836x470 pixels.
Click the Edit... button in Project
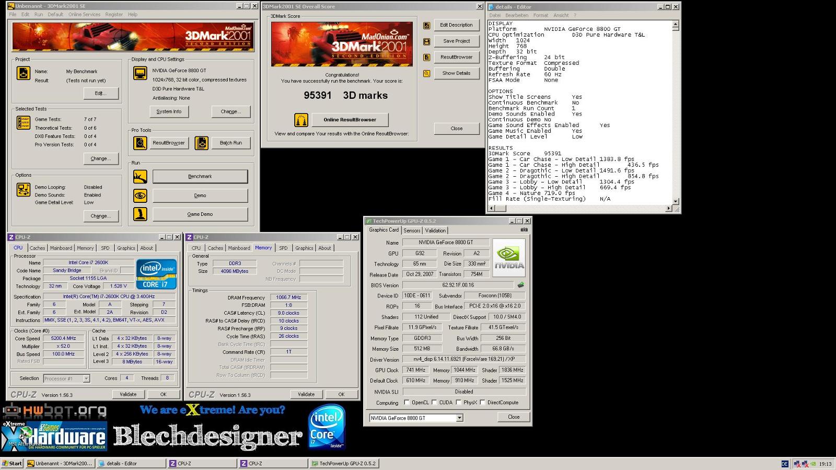click(x=101, y=94)
